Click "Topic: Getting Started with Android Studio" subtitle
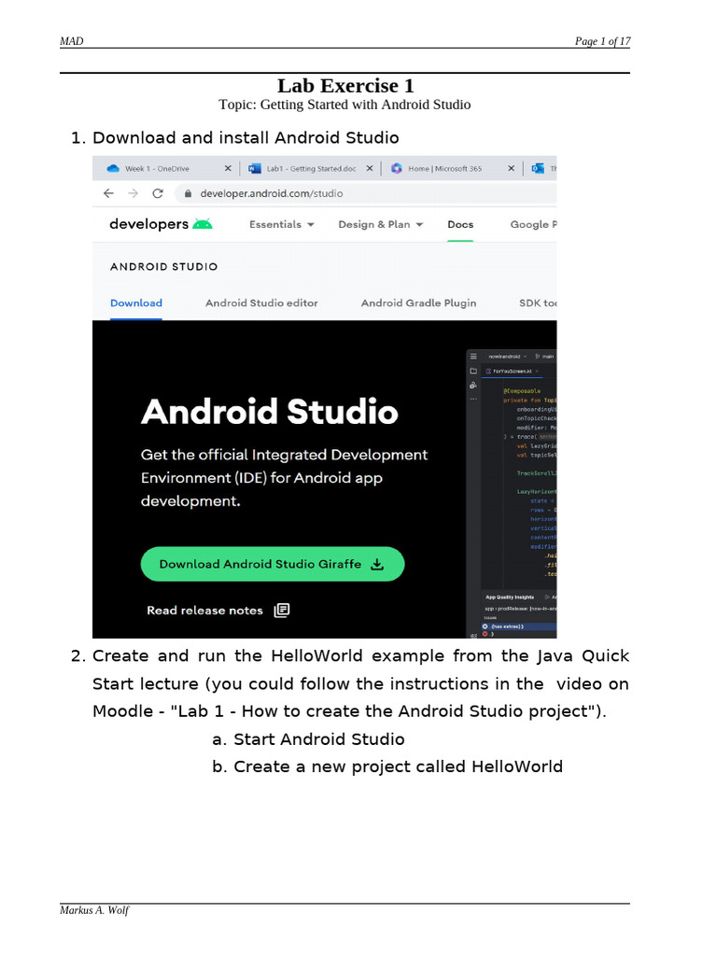This screenshot has height=956, width=717. [x=344, y=105]
